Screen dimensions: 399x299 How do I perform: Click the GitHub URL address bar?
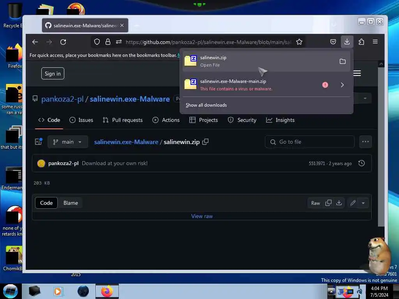tap(209, 42)
